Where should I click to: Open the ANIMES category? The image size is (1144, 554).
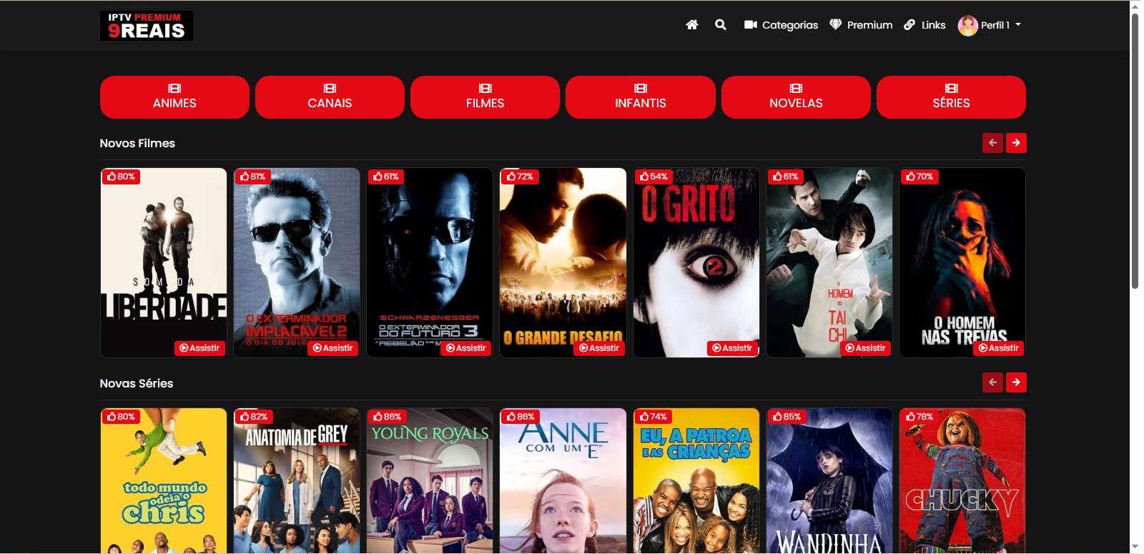(x=174, y=97)
